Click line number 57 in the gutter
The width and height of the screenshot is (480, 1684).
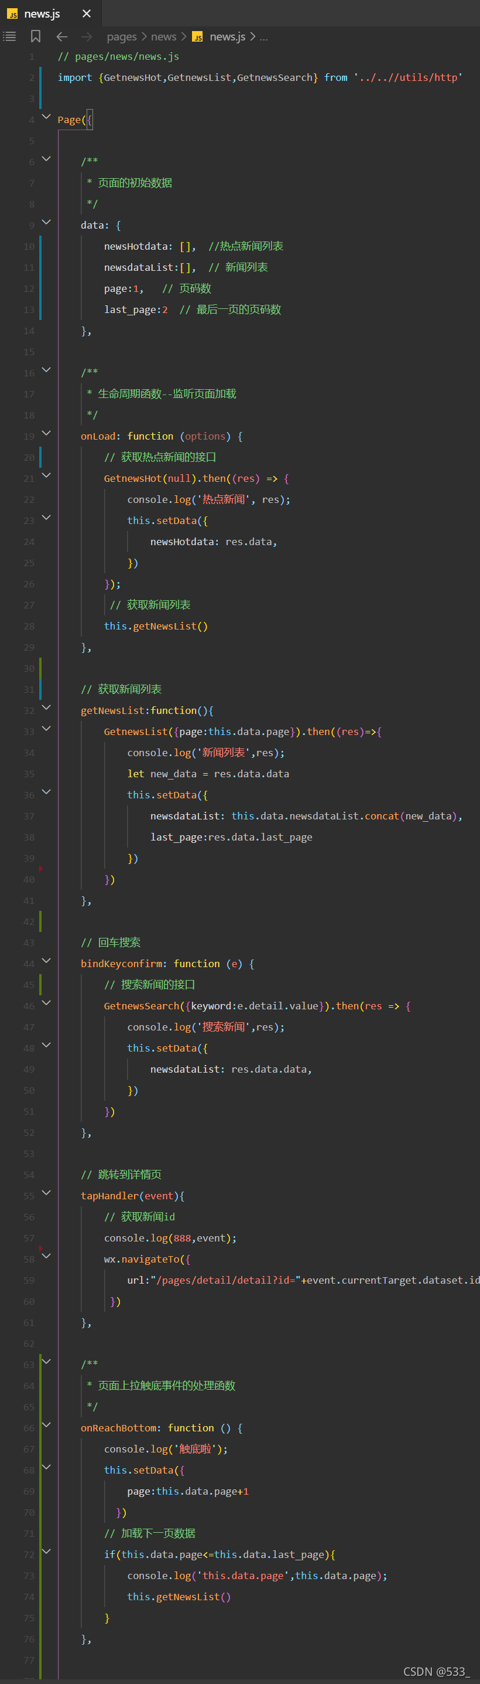pyautogui.click(x=29, y=1238)
